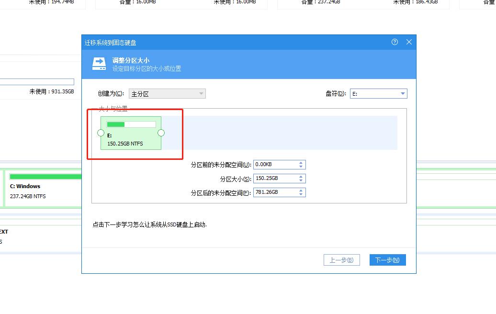496x314 pixels.
Task: Click the 下一步 button
Action: (387, 260)
